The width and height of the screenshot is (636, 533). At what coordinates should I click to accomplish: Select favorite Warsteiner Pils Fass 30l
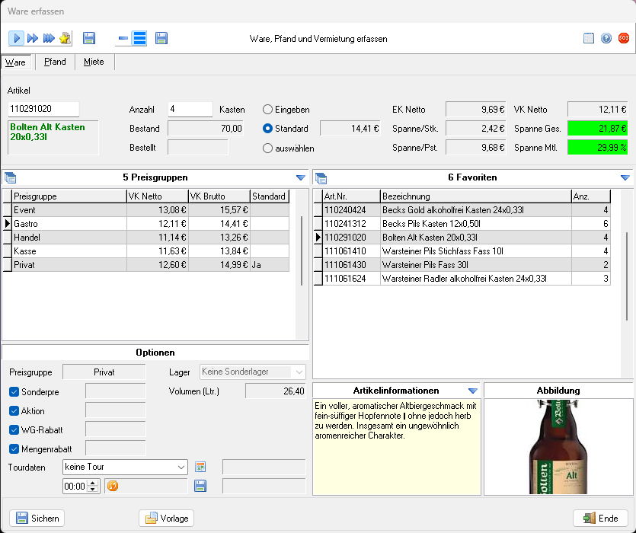[x=462, y=265]
